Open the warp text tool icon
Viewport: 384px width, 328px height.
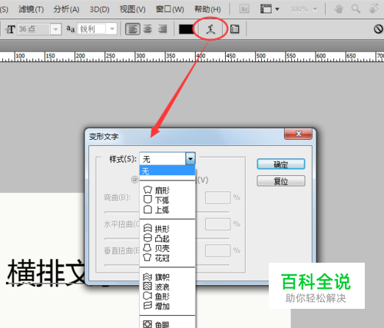(x=210, y=29)
